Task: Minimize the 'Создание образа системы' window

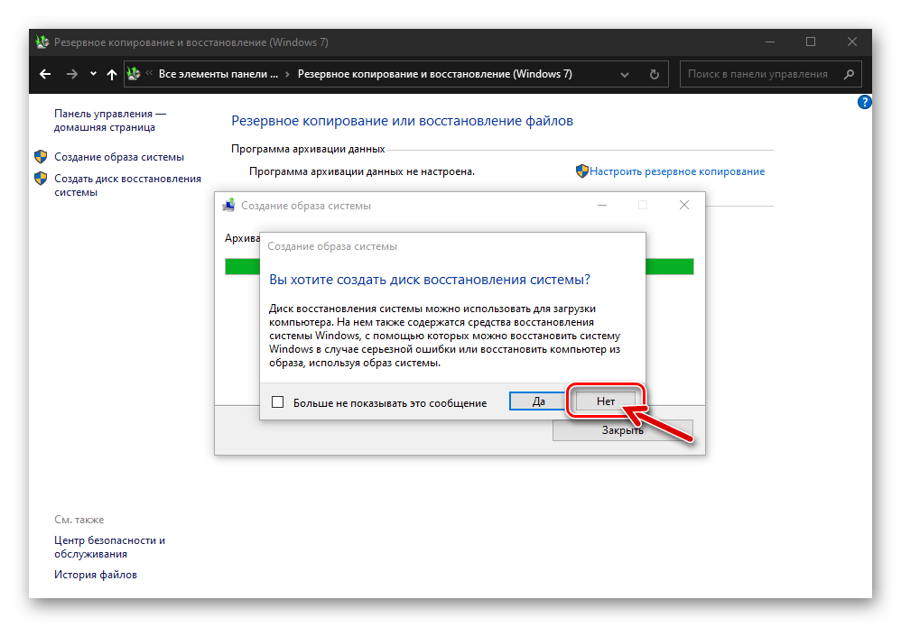Action: [601, 205]
